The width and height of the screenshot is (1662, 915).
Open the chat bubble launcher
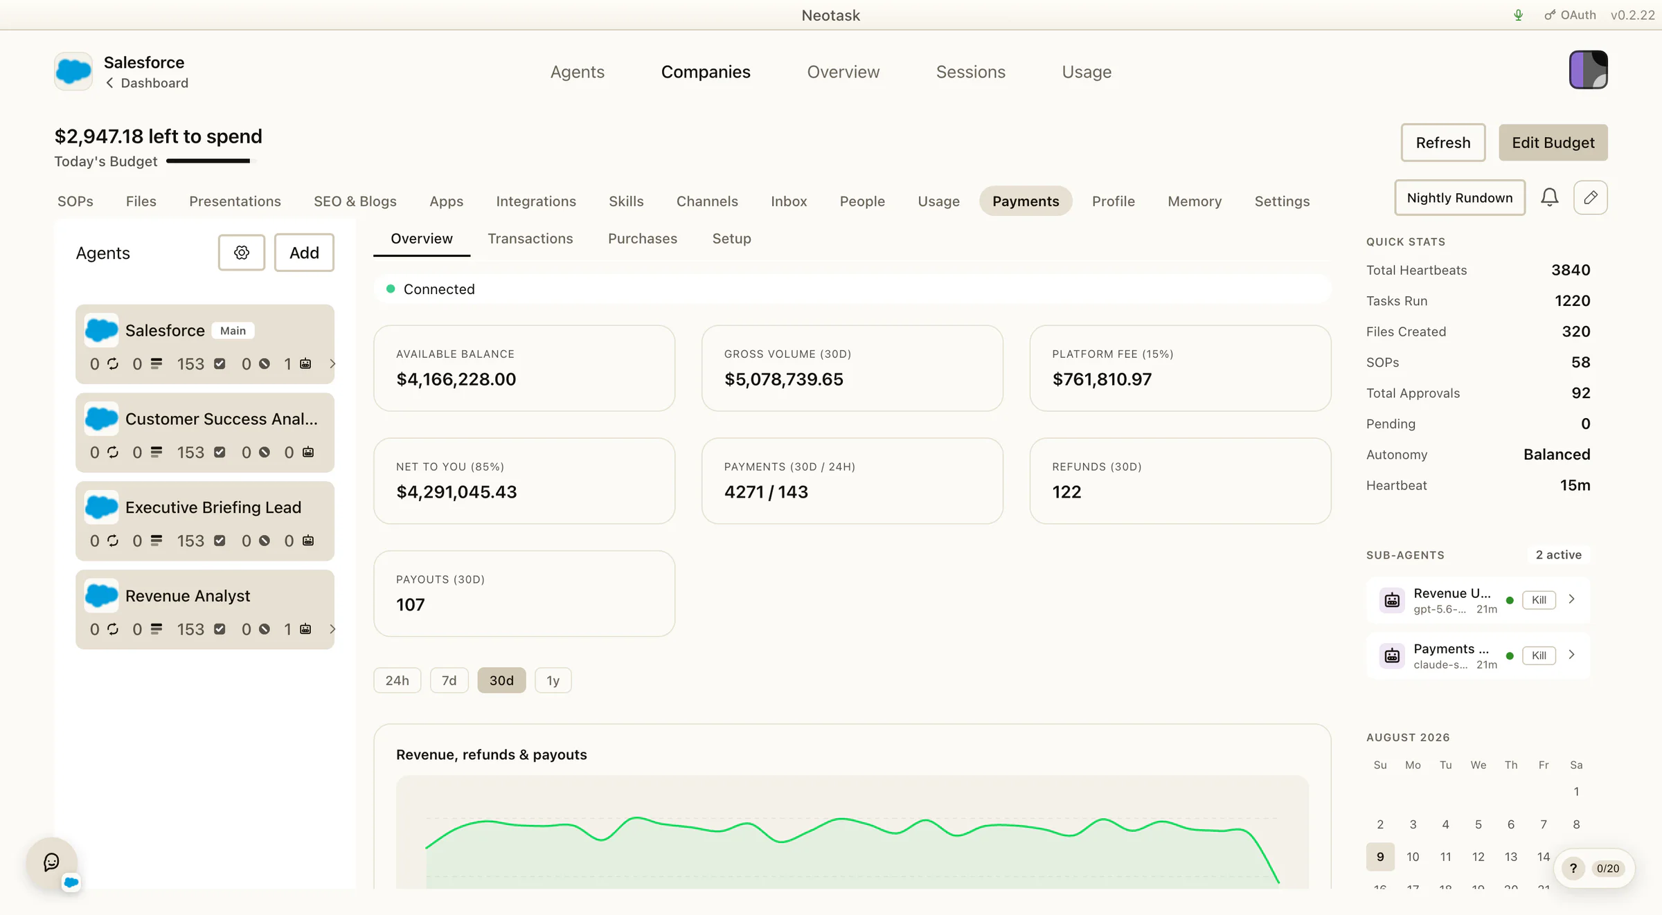52,862
